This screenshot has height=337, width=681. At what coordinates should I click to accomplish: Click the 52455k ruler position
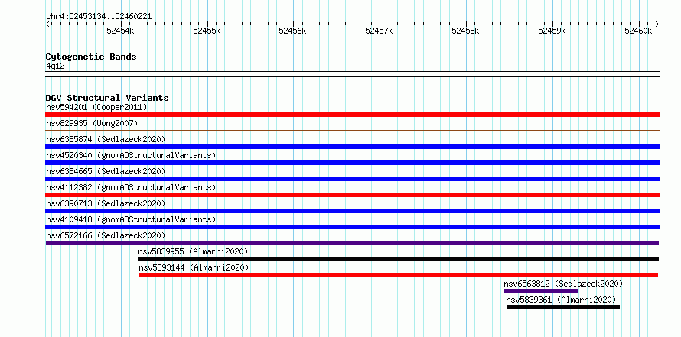[x=207, y=31]
